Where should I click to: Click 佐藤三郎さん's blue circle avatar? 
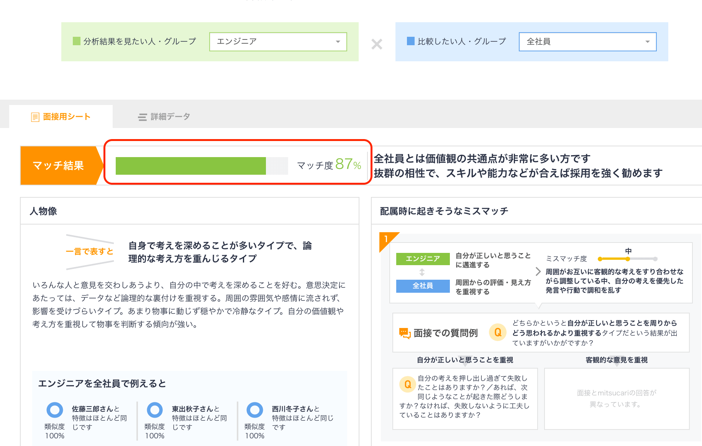[54, 409]
